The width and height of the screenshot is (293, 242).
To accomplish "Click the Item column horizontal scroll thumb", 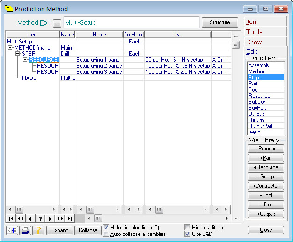I will pos(19,209).
